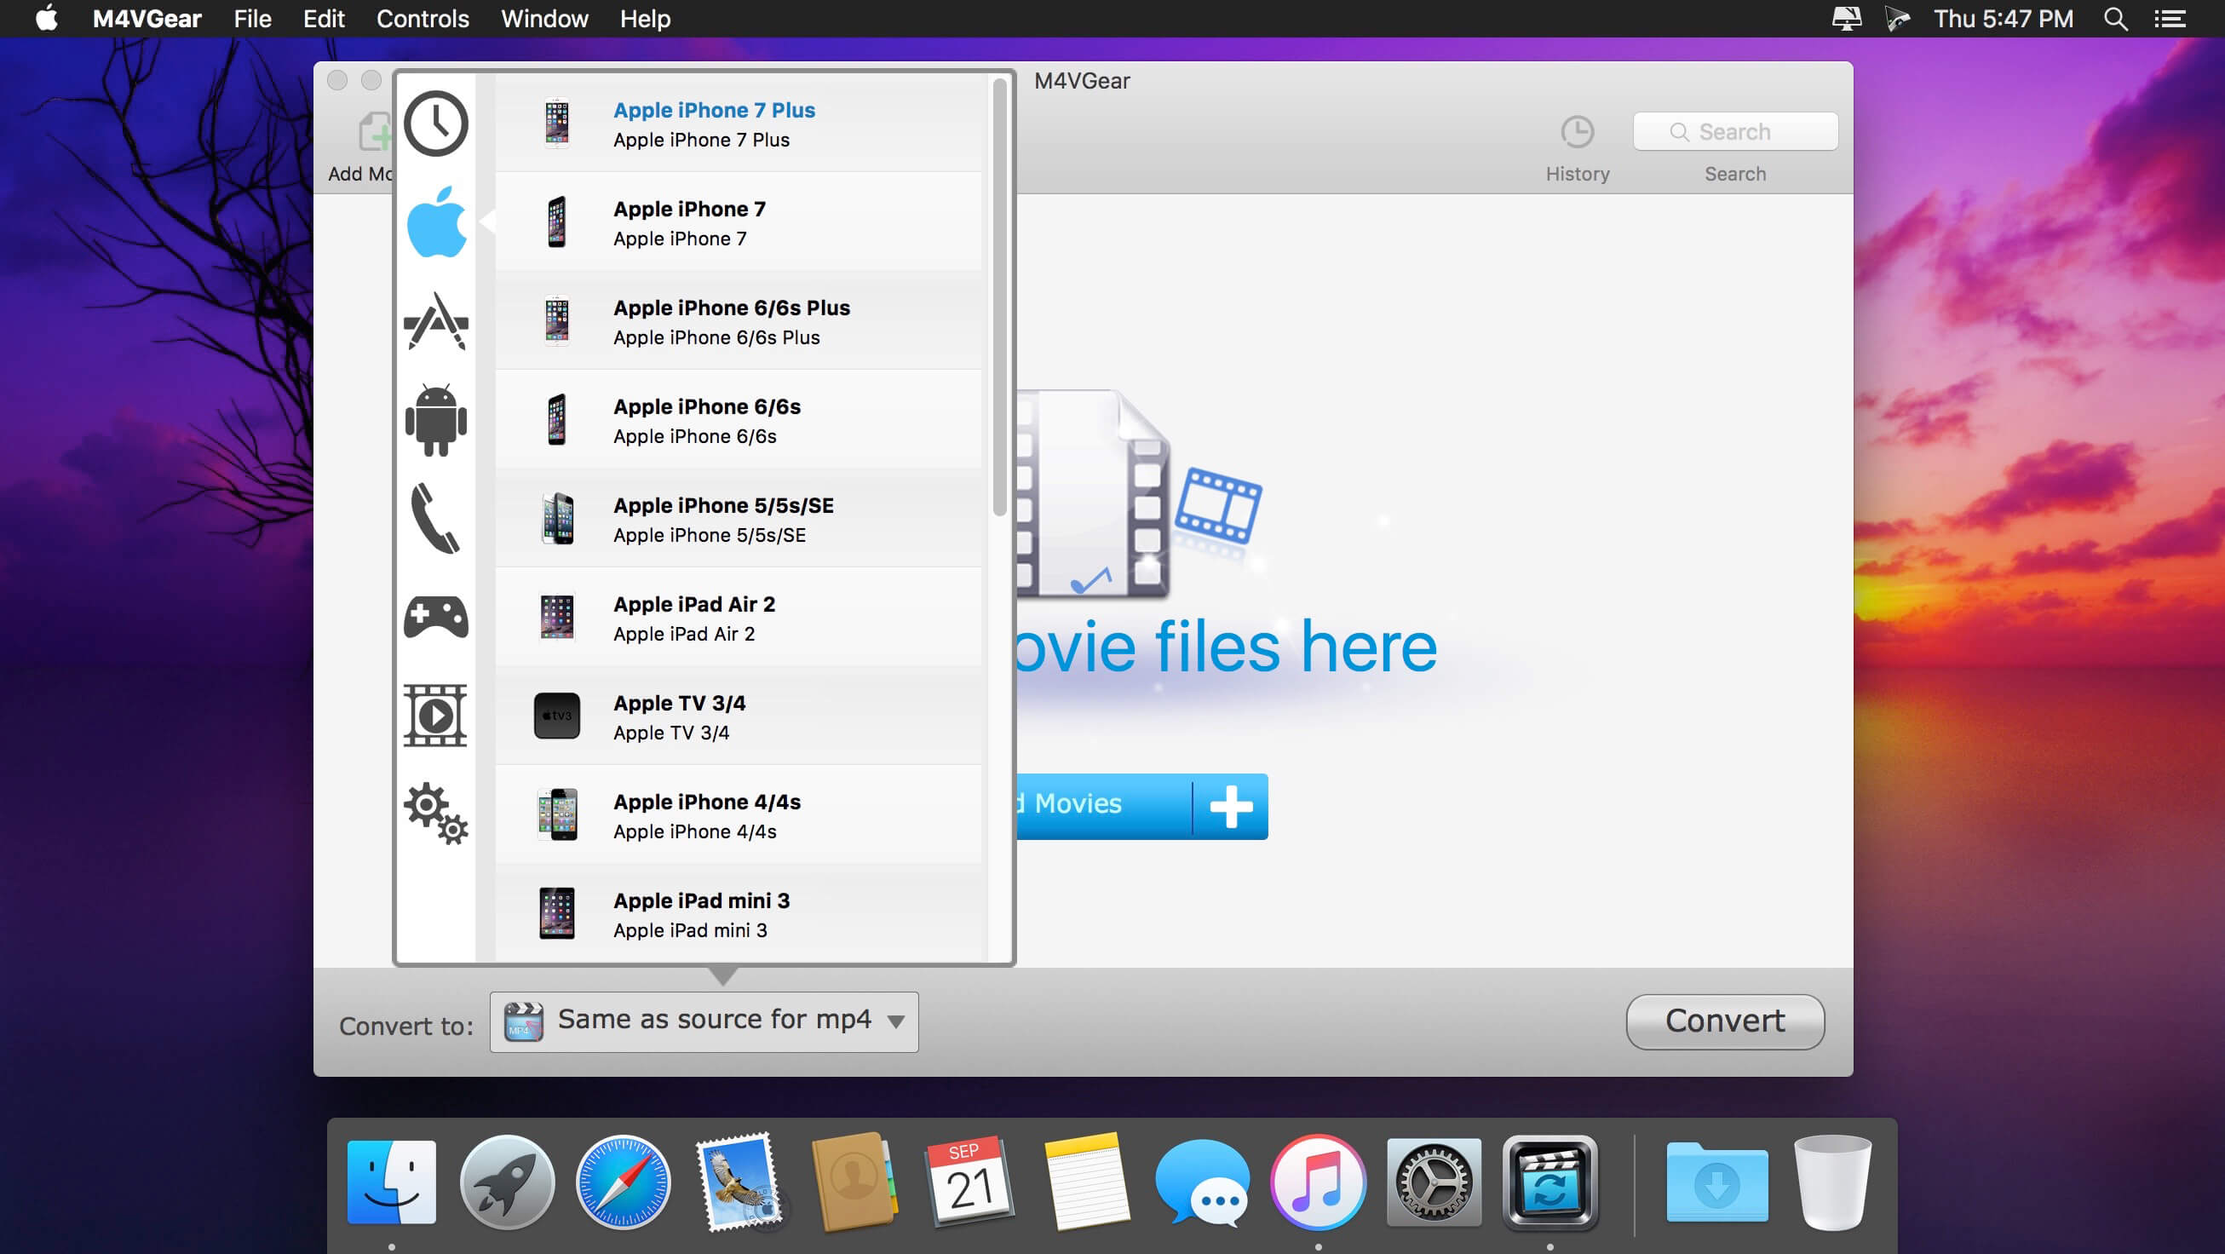The image size is (2225, 1254).
Task: Click the AirPlay display icon in menu bar
Action: point(1846,18)
